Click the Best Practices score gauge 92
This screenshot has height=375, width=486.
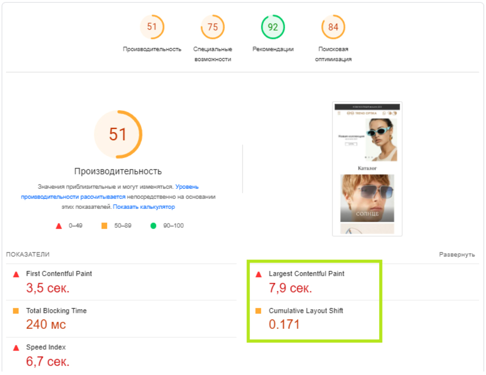pyautogui.click(x=273, y=27)
